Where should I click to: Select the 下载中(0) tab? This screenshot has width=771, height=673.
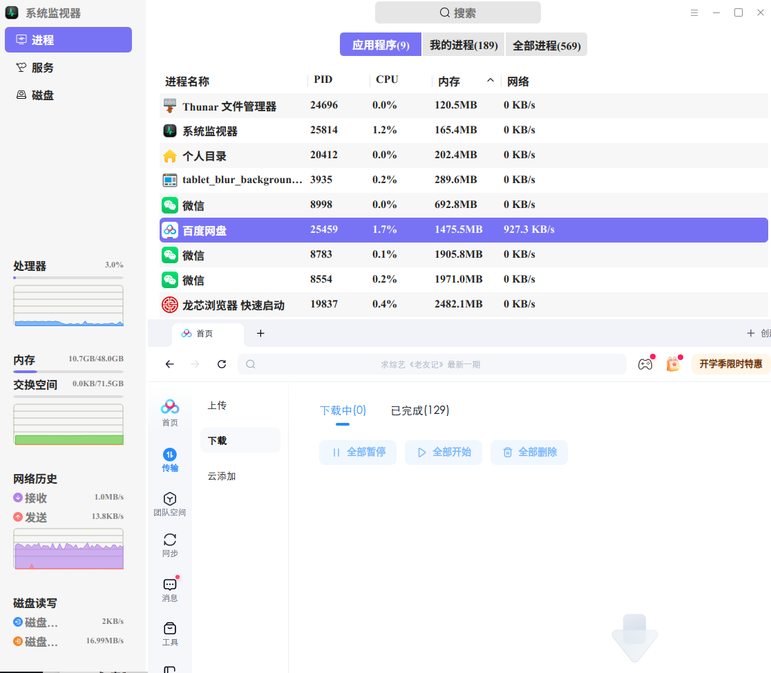tap(343, 410)
